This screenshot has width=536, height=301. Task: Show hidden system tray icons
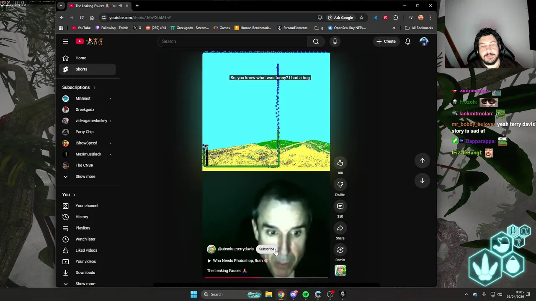[x=466, y=294]
